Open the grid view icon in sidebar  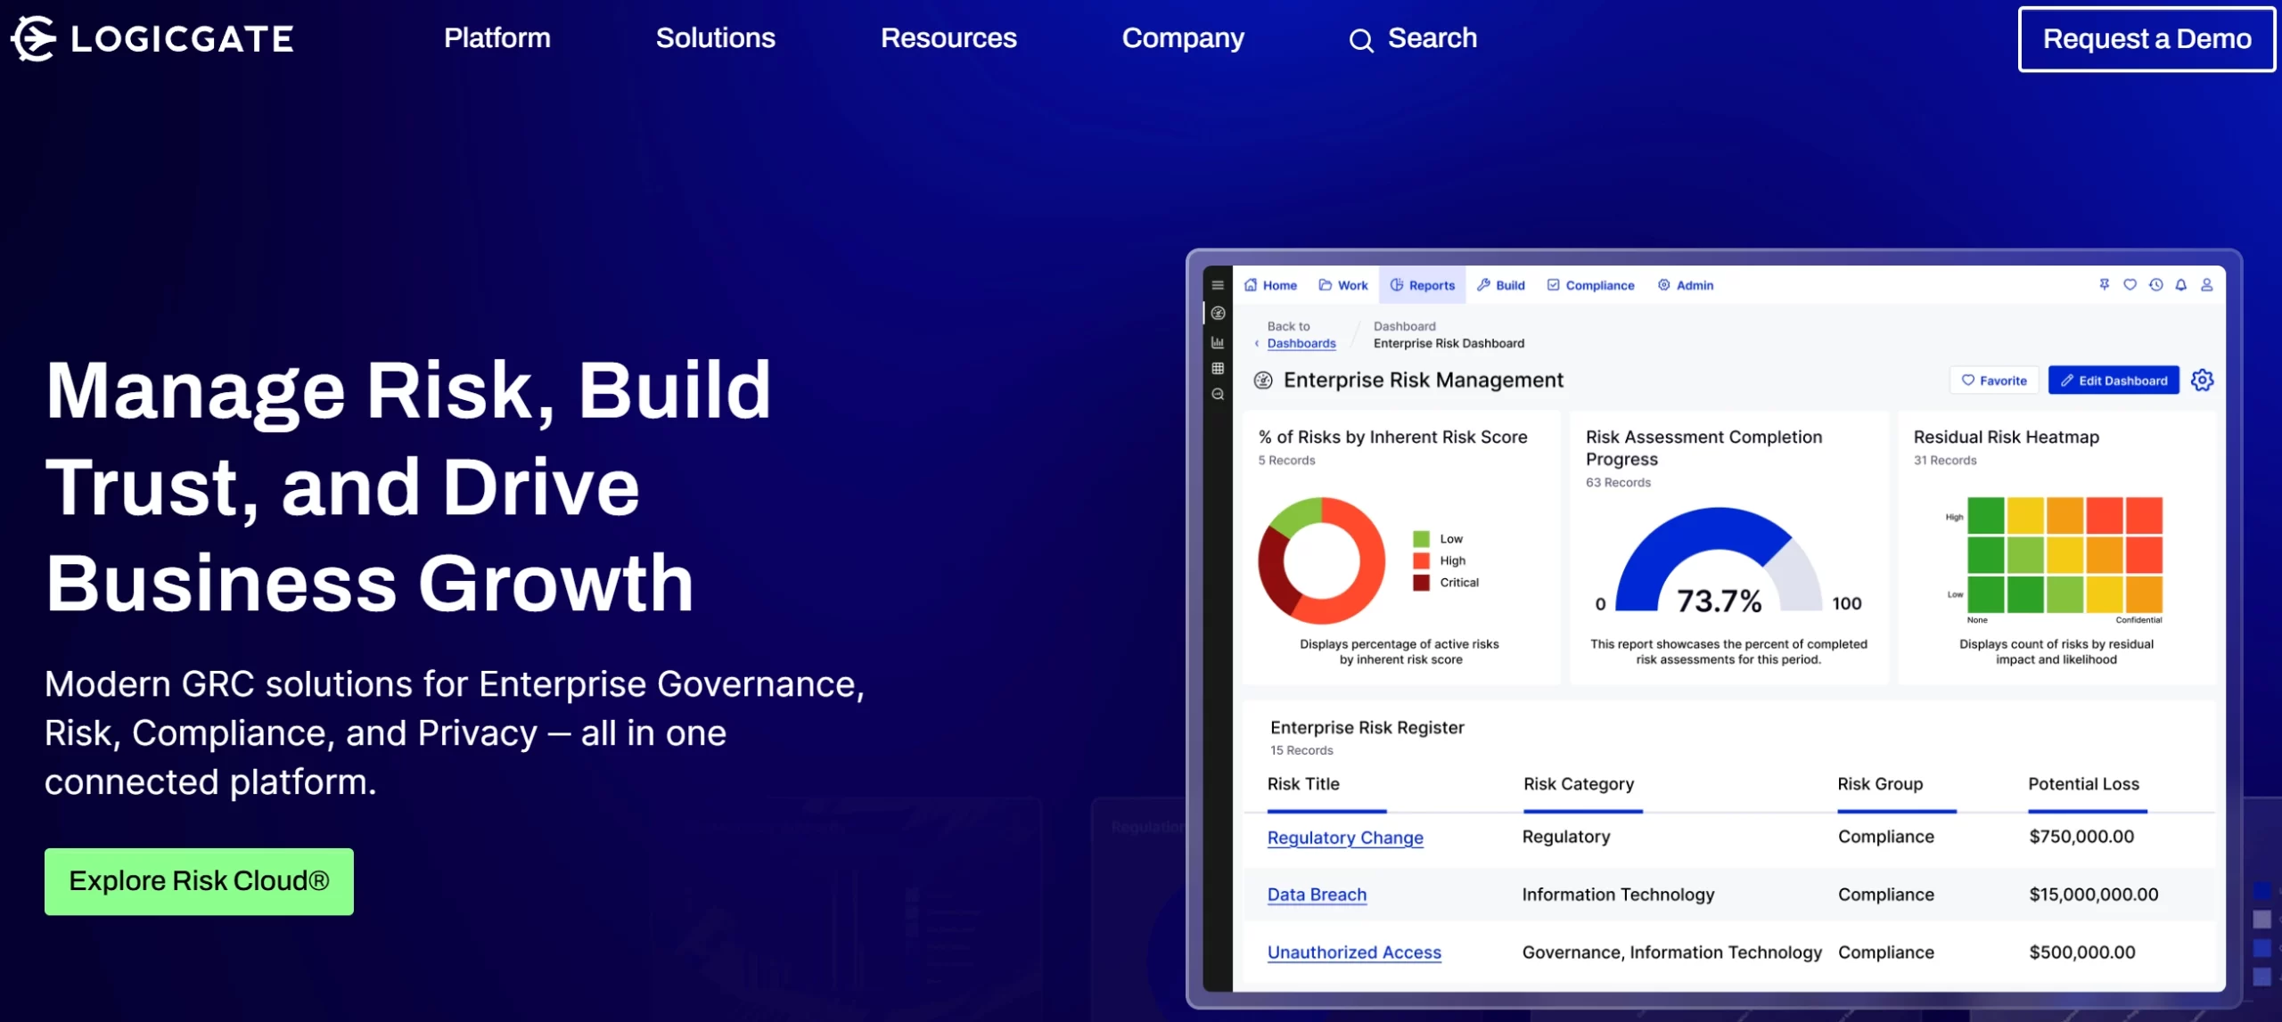[1217, 366]
